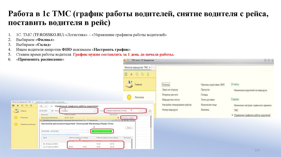Open Физические лица link
This screenshot has width=281, height=157.
click(209, 105)
